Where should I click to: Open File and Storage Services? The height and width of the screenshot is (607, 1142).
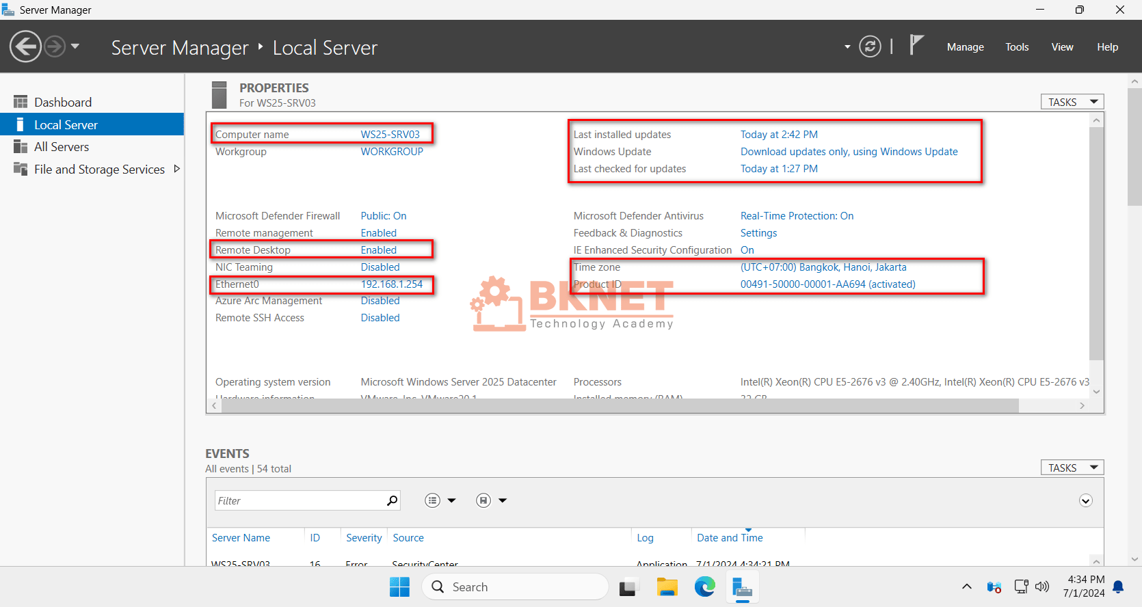tap(99, 170)
